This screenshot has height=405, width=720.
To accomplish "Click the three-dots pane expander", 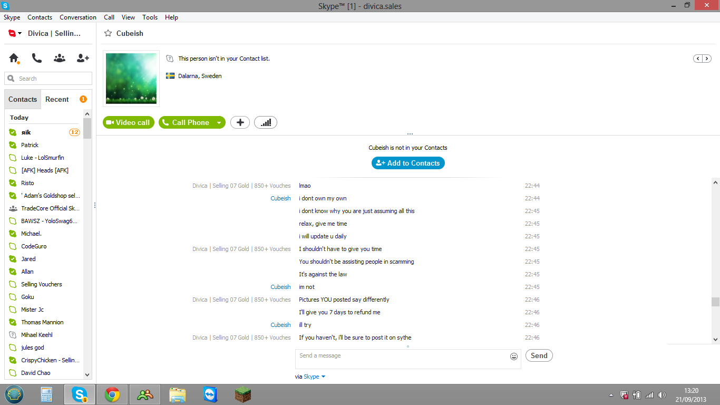I will pos(410,134).
